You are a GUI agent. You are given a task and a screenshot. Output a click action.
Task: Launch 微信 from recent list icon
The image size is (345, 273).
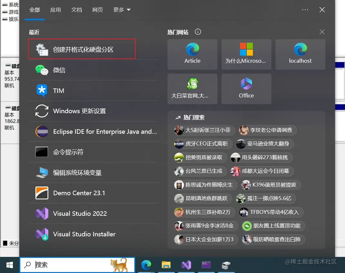[42, 70]
